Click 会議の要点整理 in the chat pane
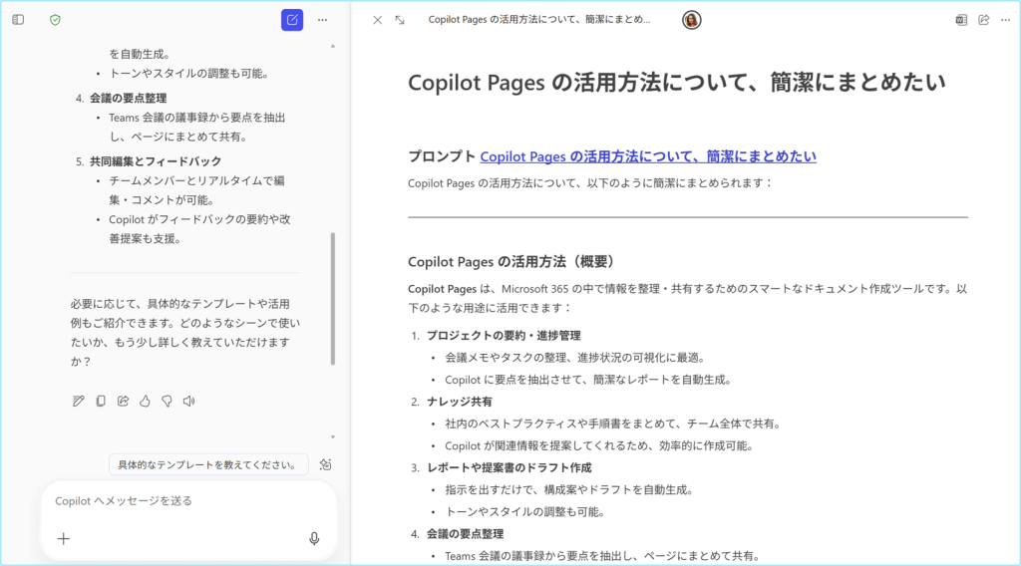 coord(129,99)
